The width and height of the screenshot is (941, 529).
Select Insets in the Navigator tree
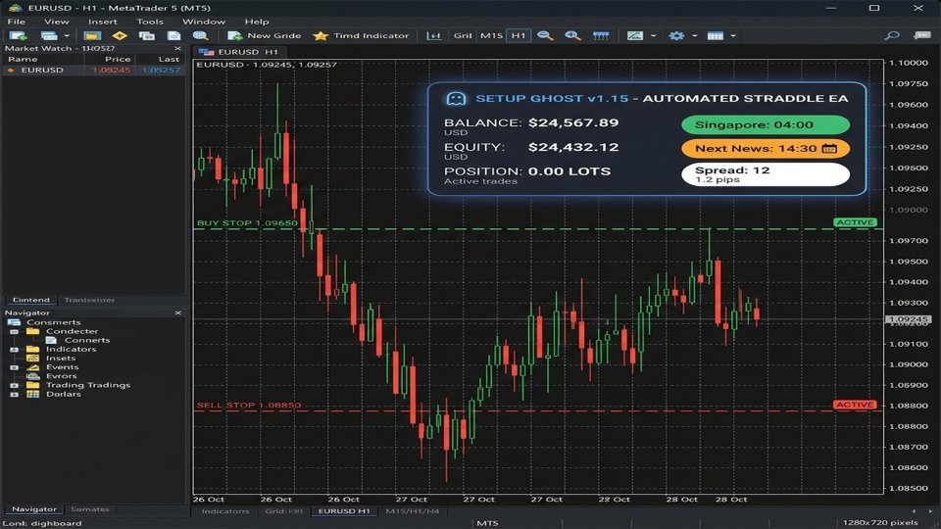61,359
